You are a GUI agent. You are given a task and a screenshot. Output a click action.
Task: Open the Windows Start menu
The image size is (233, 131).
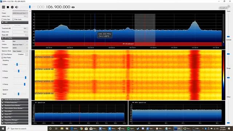click(3, 128)
